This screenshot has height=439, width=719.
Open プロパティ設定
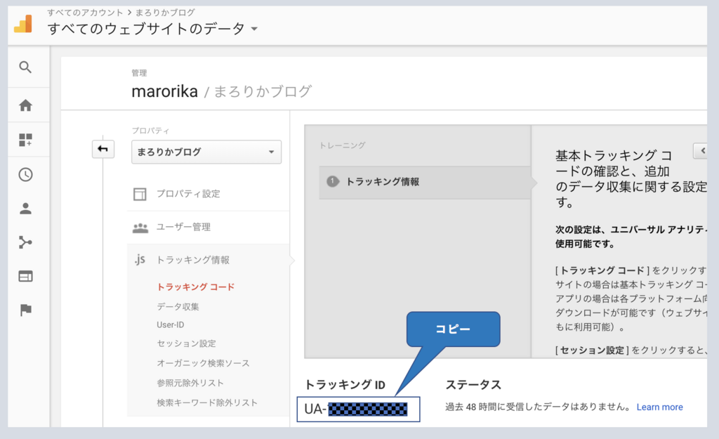click(188, 194)
